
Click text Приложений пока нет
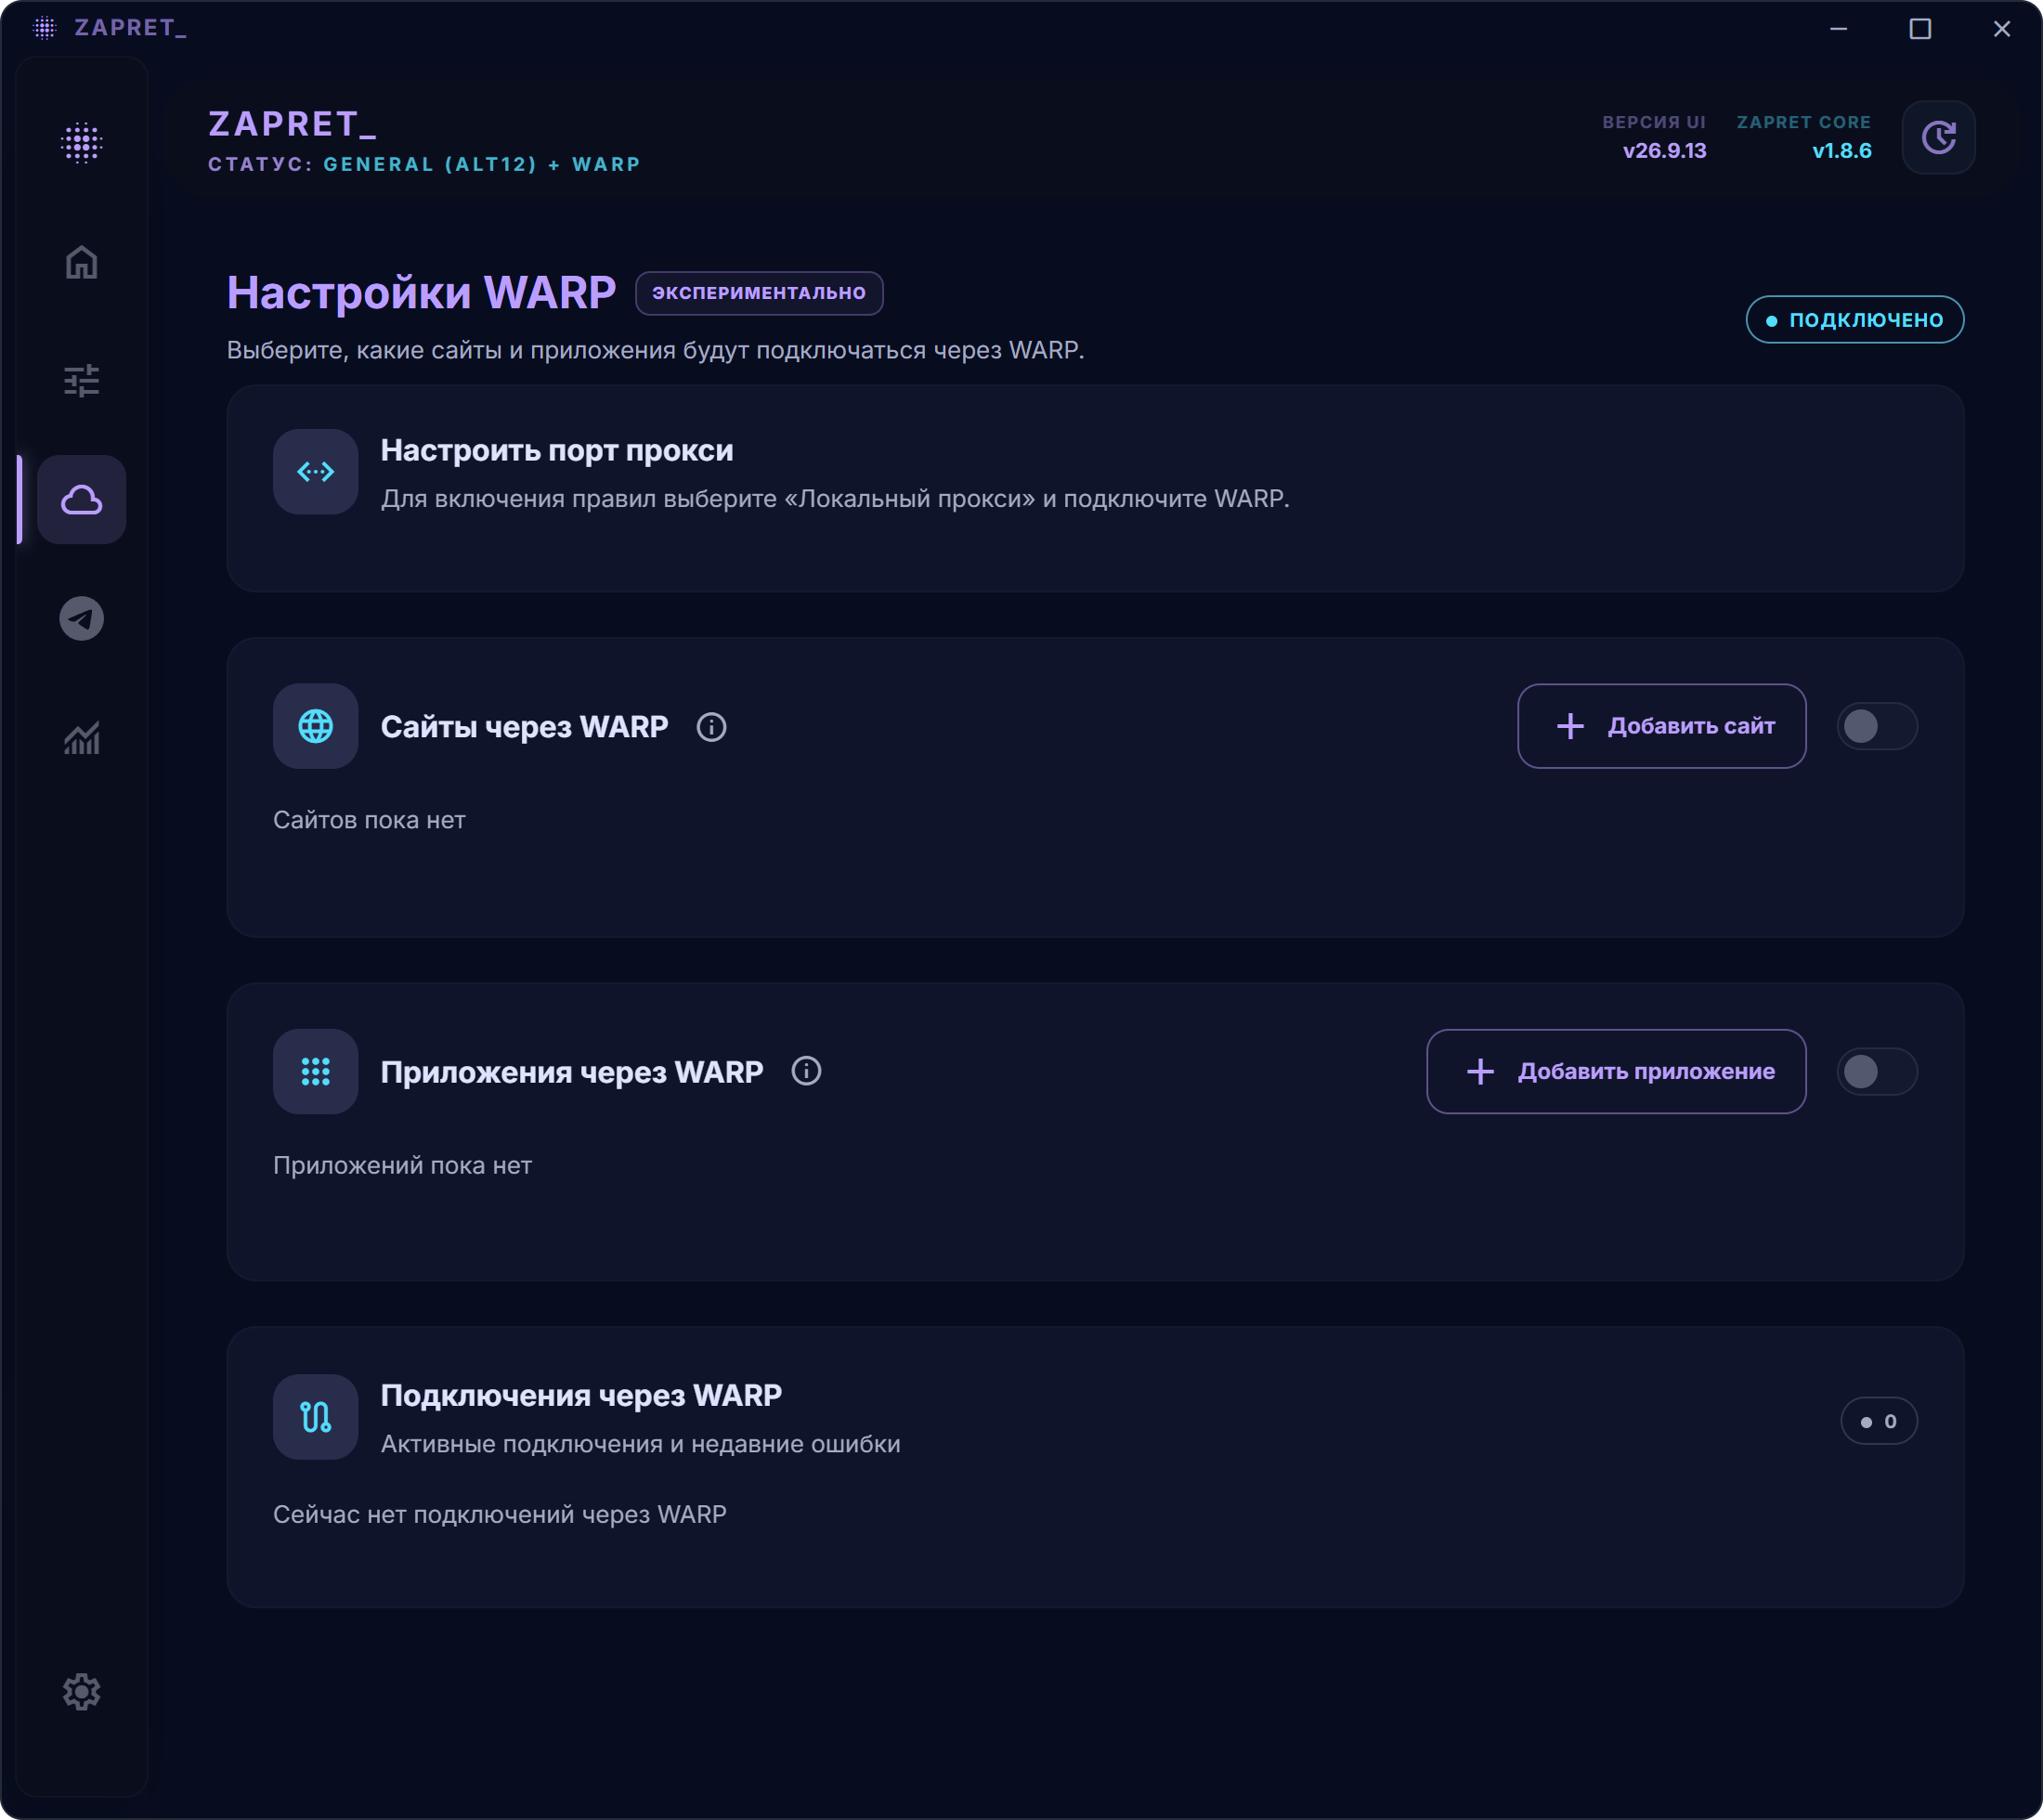(402, 1165)
